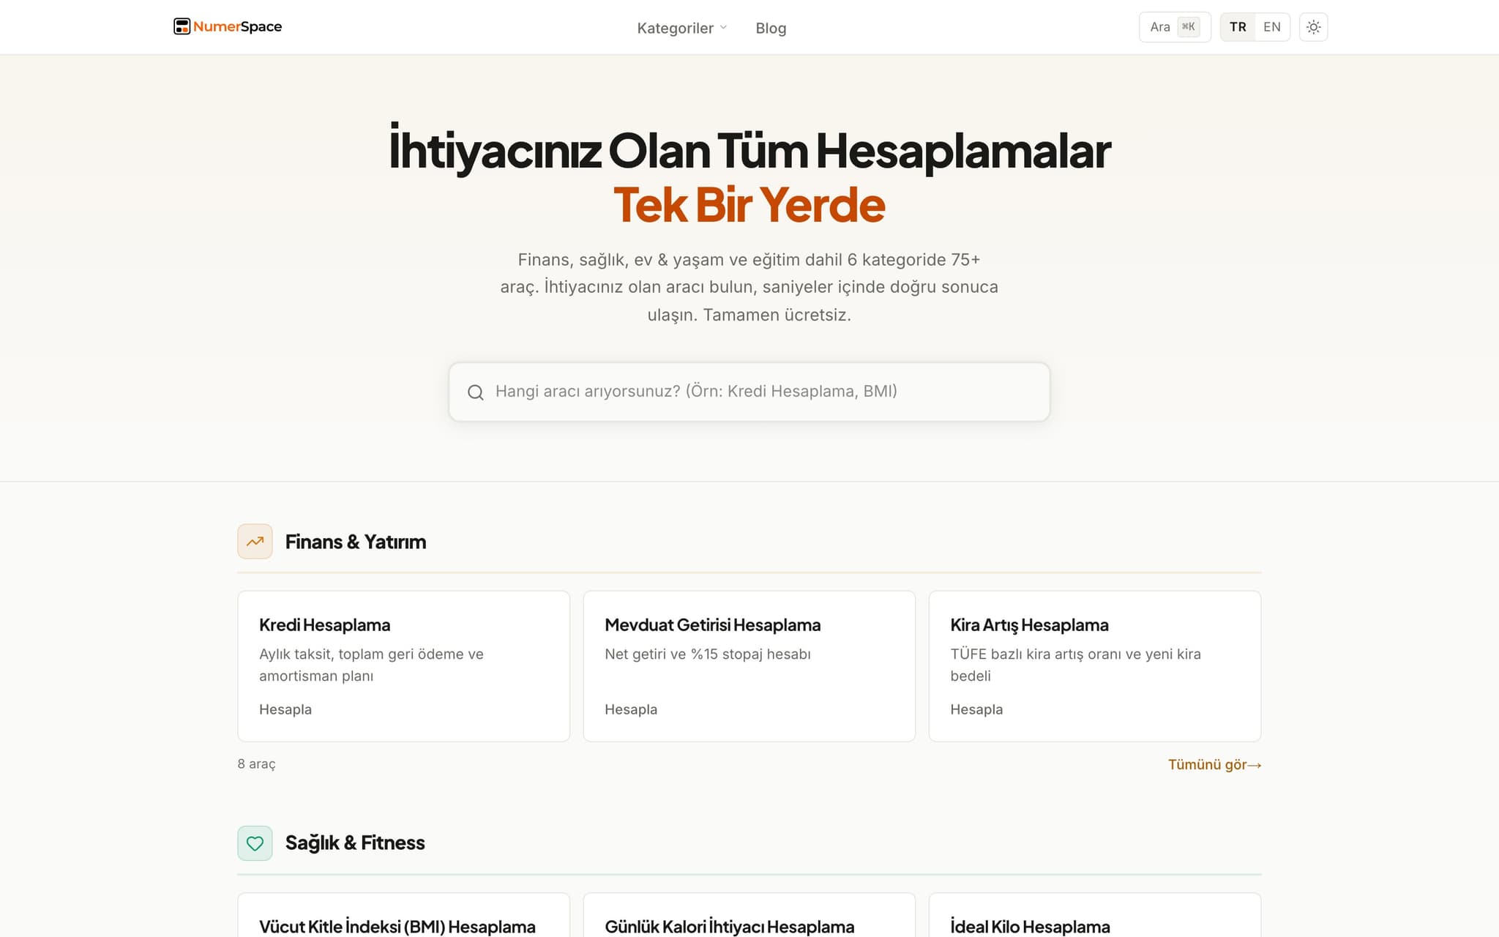Click Hesapla under Mevduat Getirisi Hesaplama

[631, 709]
